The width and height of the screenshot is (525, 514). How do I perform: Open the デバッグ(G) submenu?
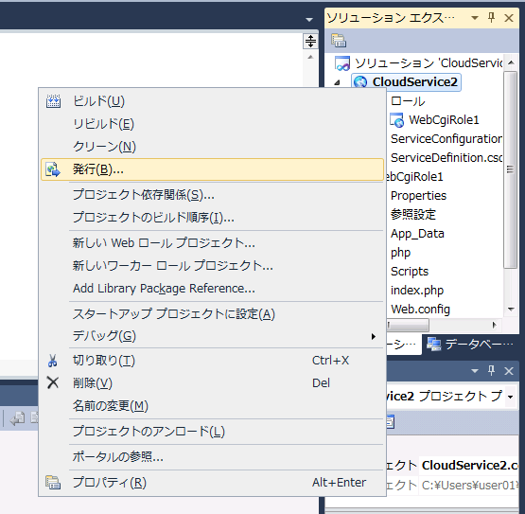coord(212,336)
